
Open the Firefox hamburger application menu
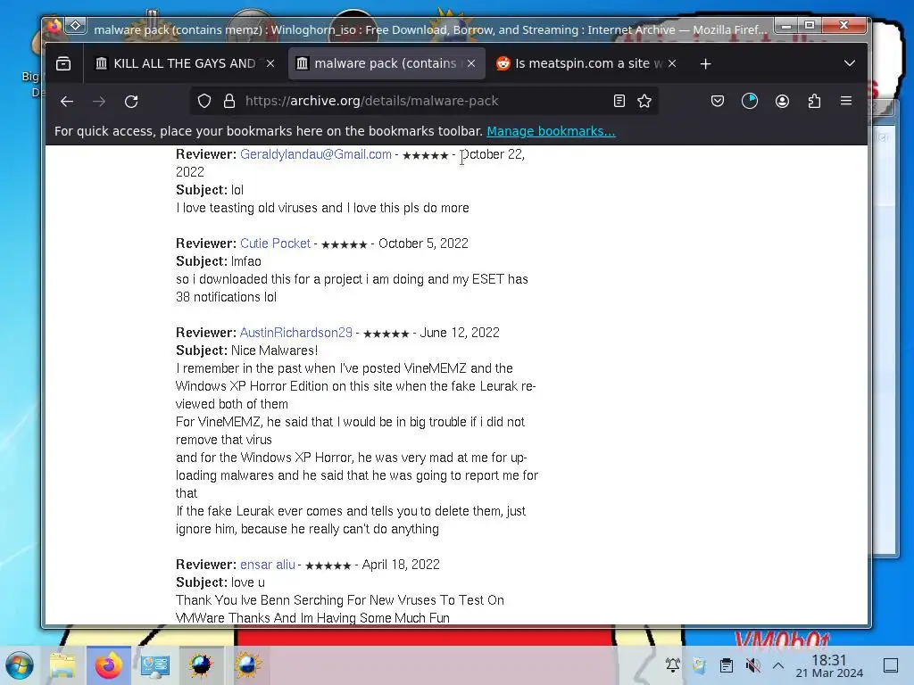coord(846,101)
